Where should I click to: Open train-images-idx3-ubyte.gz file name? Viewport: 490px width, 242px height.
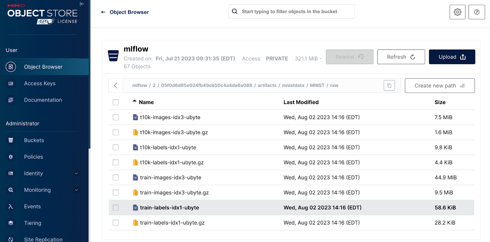coord(174,192)
